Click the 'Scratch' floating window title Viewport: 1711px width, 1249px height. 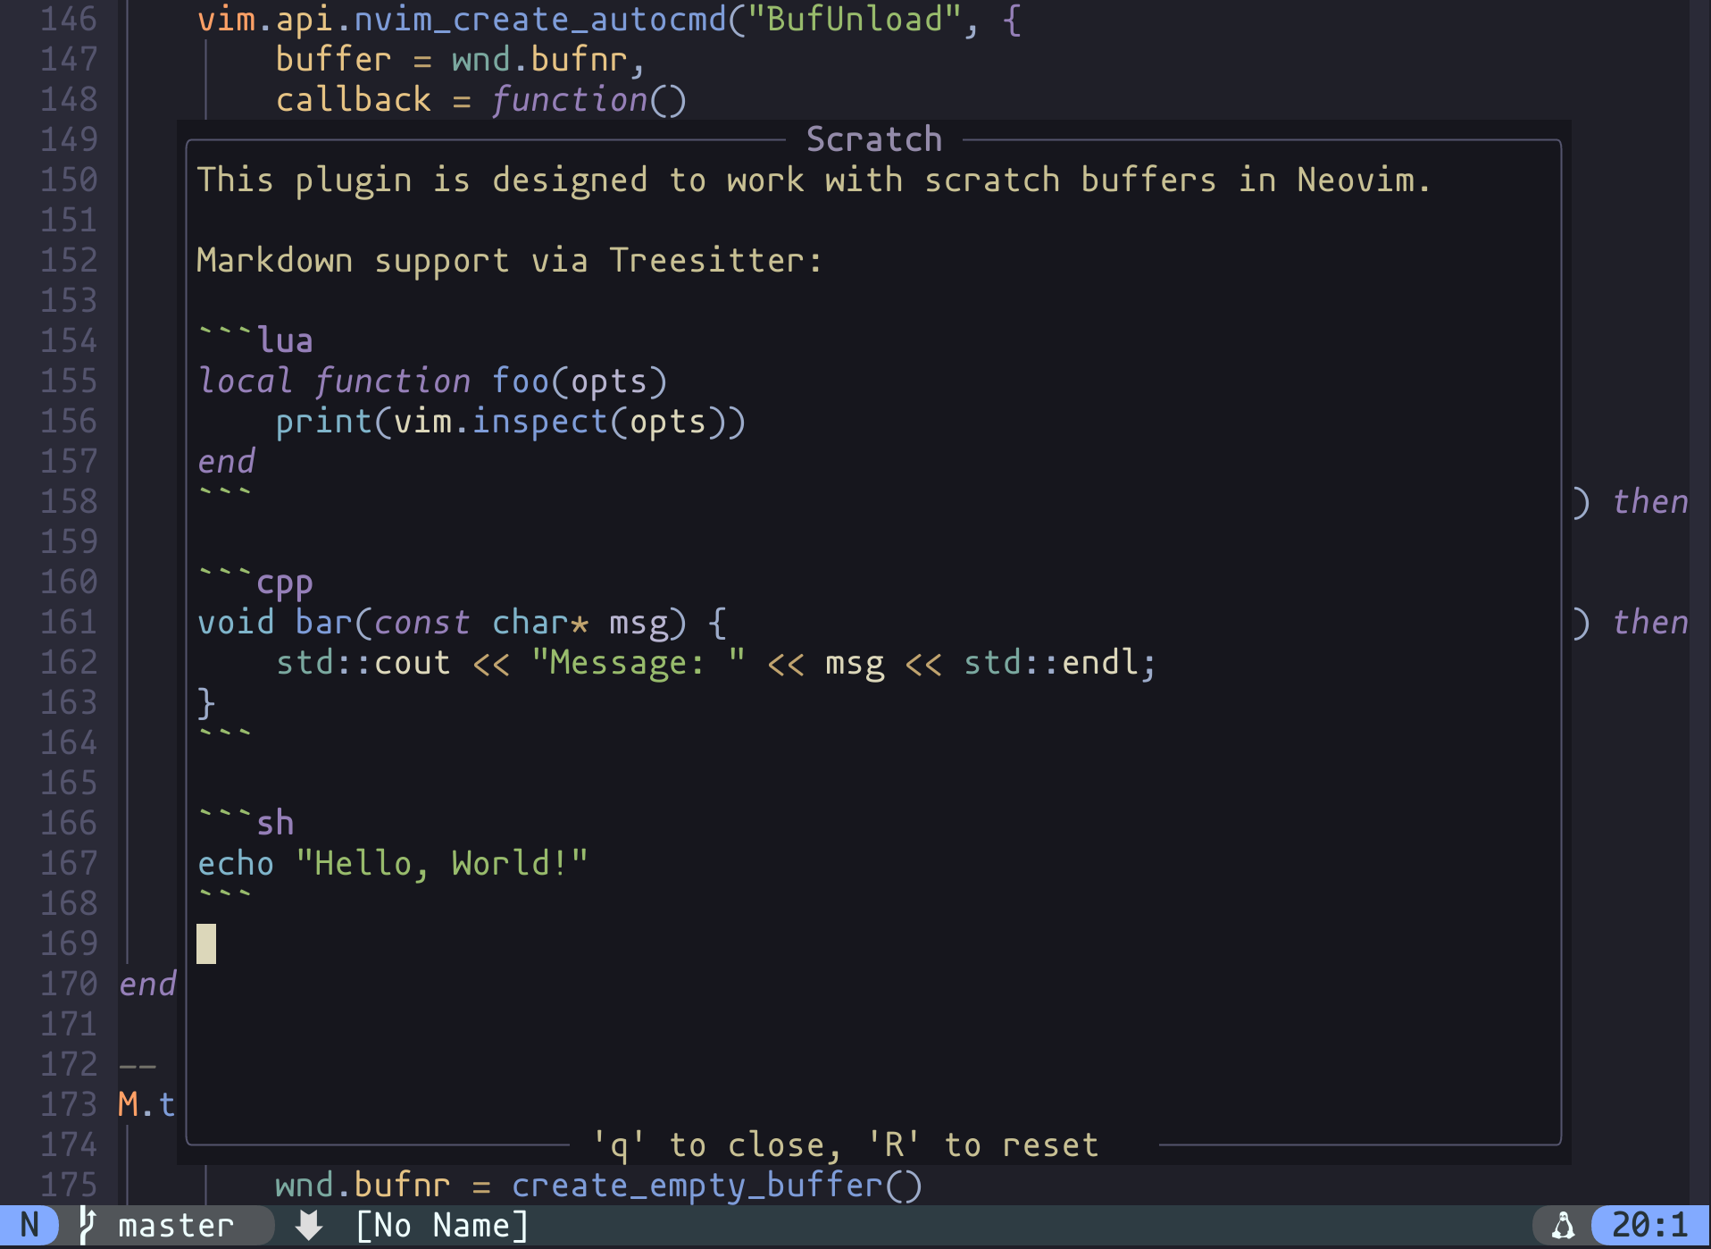pos(873,139)
